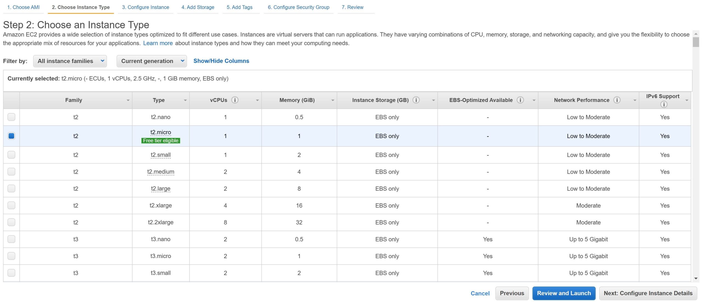Click the Review and Launch button
This screenshot has width=702, height=302.
coord(564,293)
